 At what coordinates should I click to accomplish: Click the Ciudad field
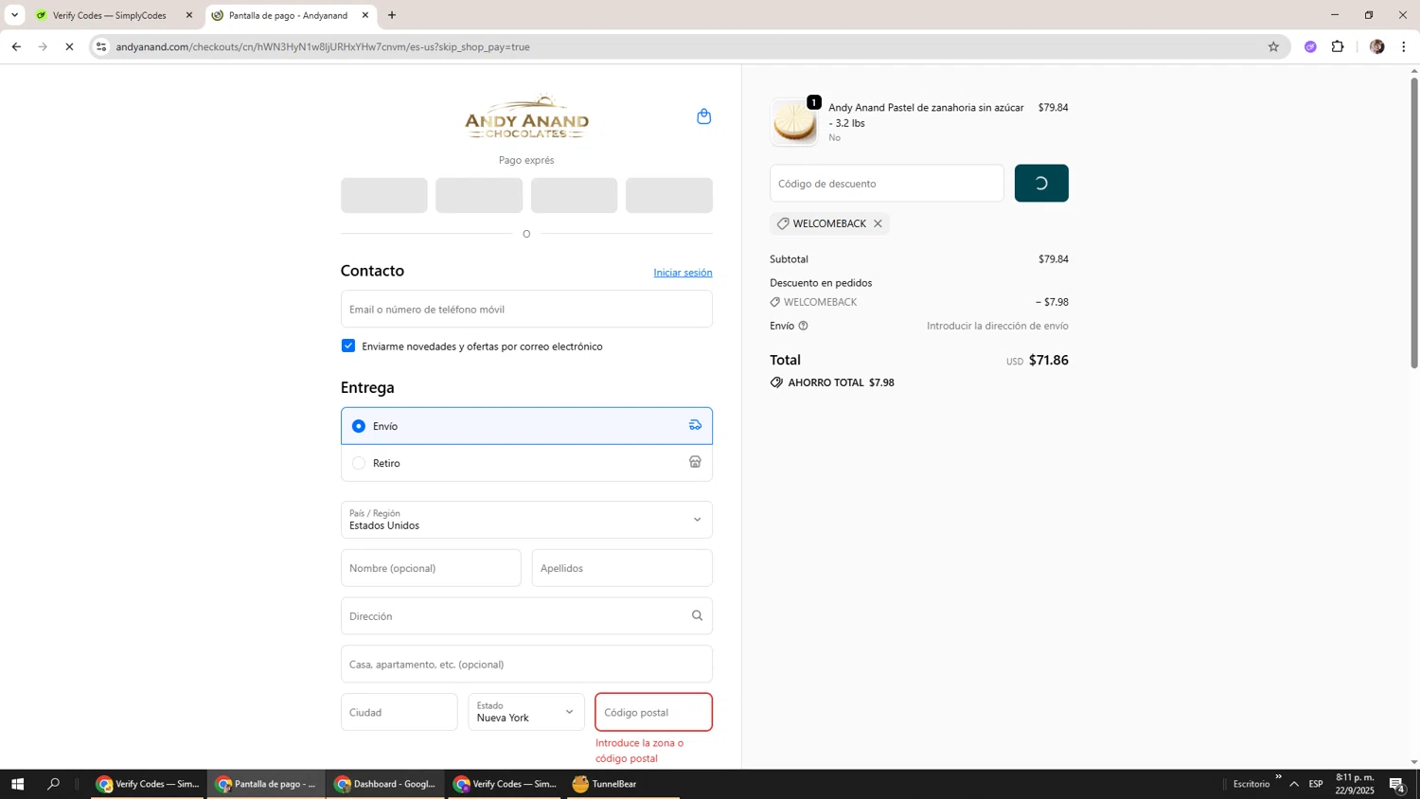click(x=399, y=712)
